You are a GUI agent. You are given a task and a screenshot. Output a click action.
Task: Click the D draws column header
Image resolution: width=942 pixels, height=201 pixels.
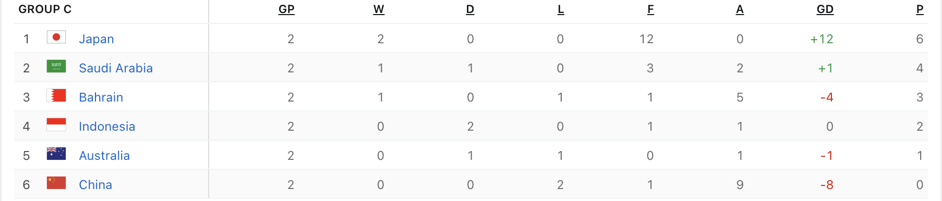[x=470, y=9]
